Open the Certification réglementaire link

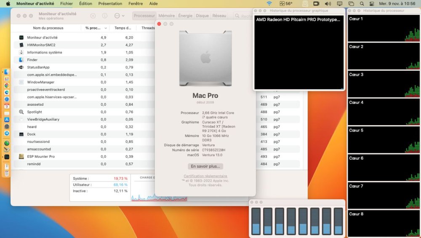205,176
